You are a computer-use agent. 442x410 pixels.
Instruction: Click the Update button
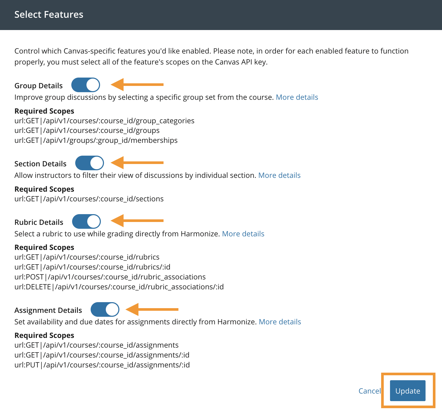tap(408, 391)
